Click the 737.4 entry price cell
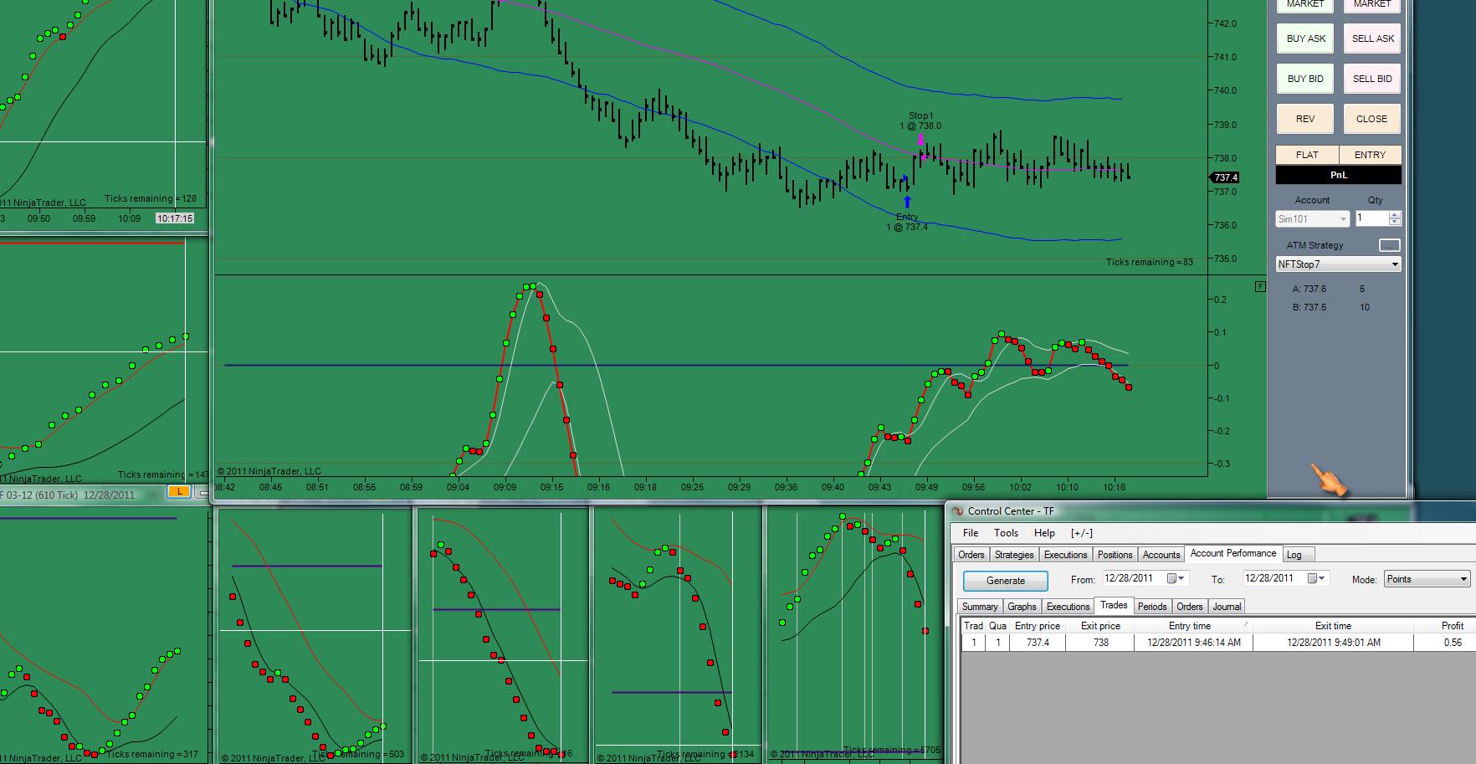 [x=1038, y=643]
